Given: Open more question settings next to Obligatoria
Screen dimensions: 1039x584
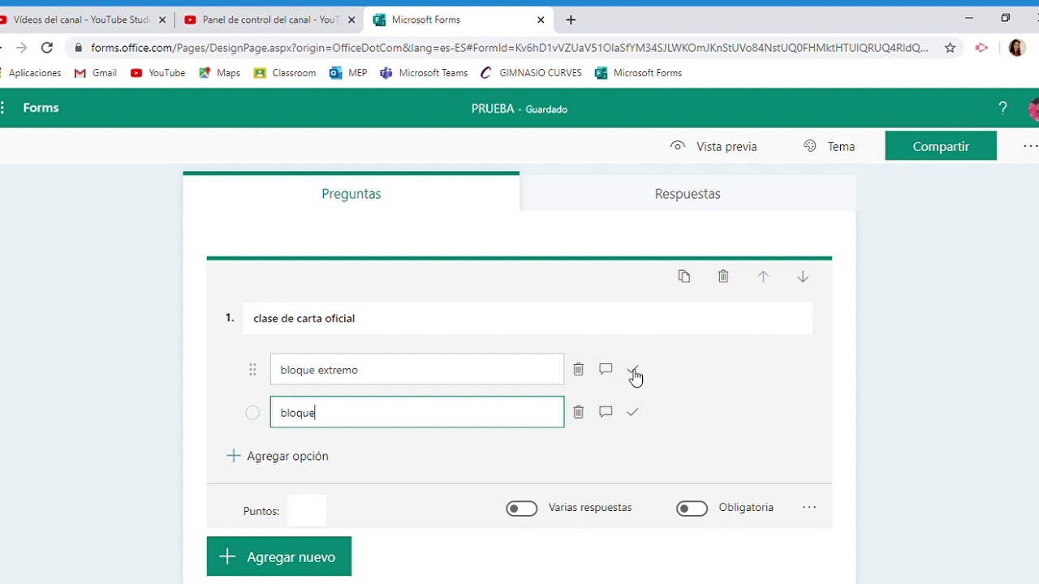Looking at the screenshot, I should pos(809,507).
